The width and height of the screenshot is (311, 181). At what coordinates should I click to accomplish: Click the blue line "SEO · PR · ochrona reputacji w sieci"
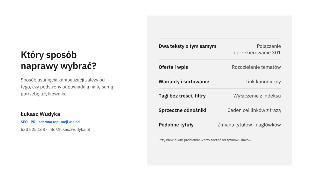pyautogui.click(x=51, y=122)
